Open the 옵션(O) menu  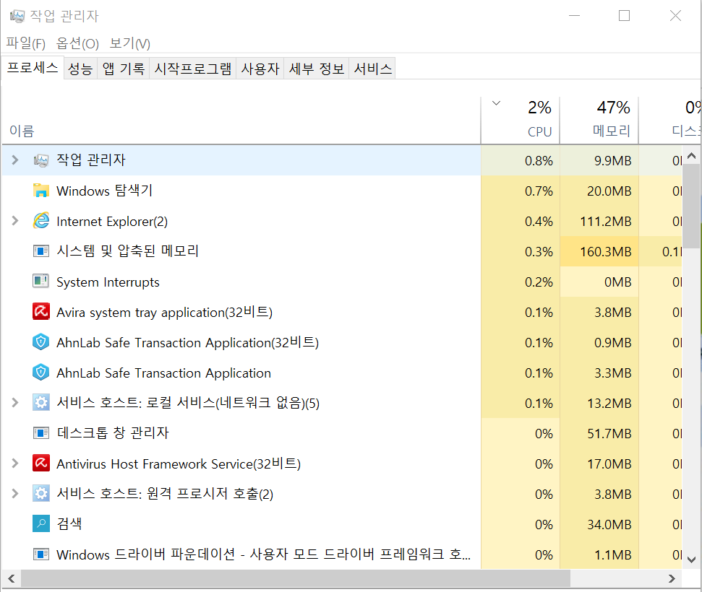[x=78, y=43]
